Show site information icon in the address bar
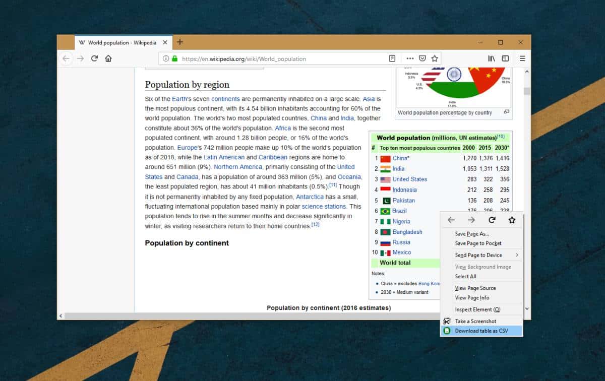The width and height of the screenshot is (605, 381). [165, 58]
